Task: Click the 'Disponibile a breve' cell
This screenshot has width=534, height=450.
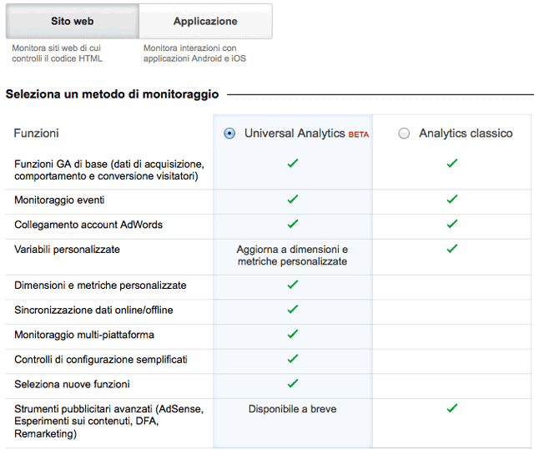Action: coord(292,409)
